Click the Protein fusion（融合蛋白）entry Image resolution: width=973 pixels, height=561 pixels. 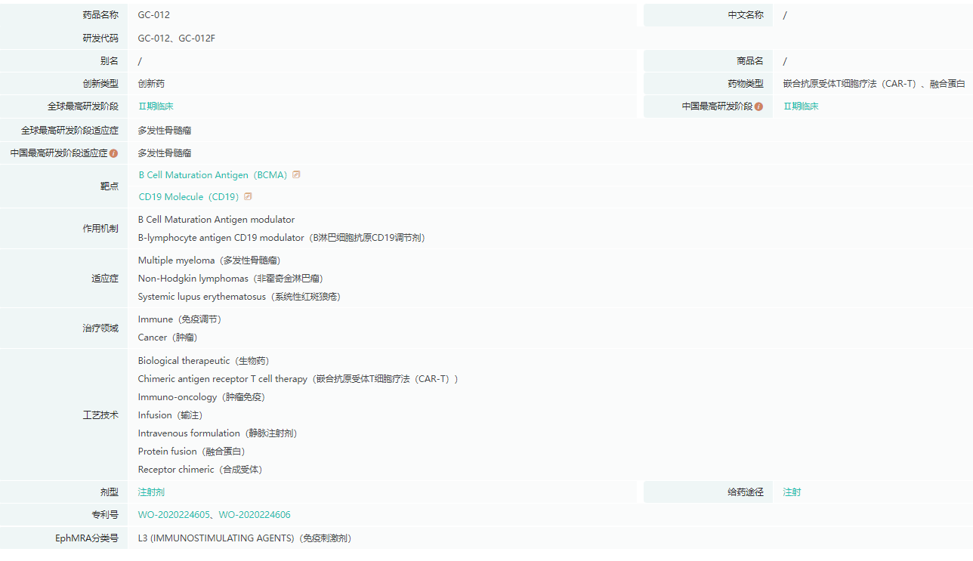tap(192, 452)
